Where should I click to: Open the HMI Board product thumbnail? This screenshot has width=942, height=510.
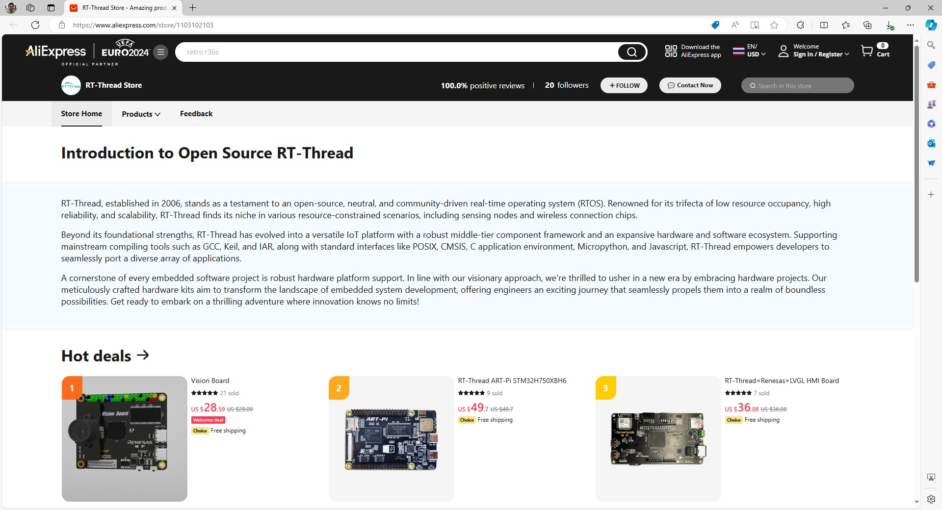click(658, 439)
